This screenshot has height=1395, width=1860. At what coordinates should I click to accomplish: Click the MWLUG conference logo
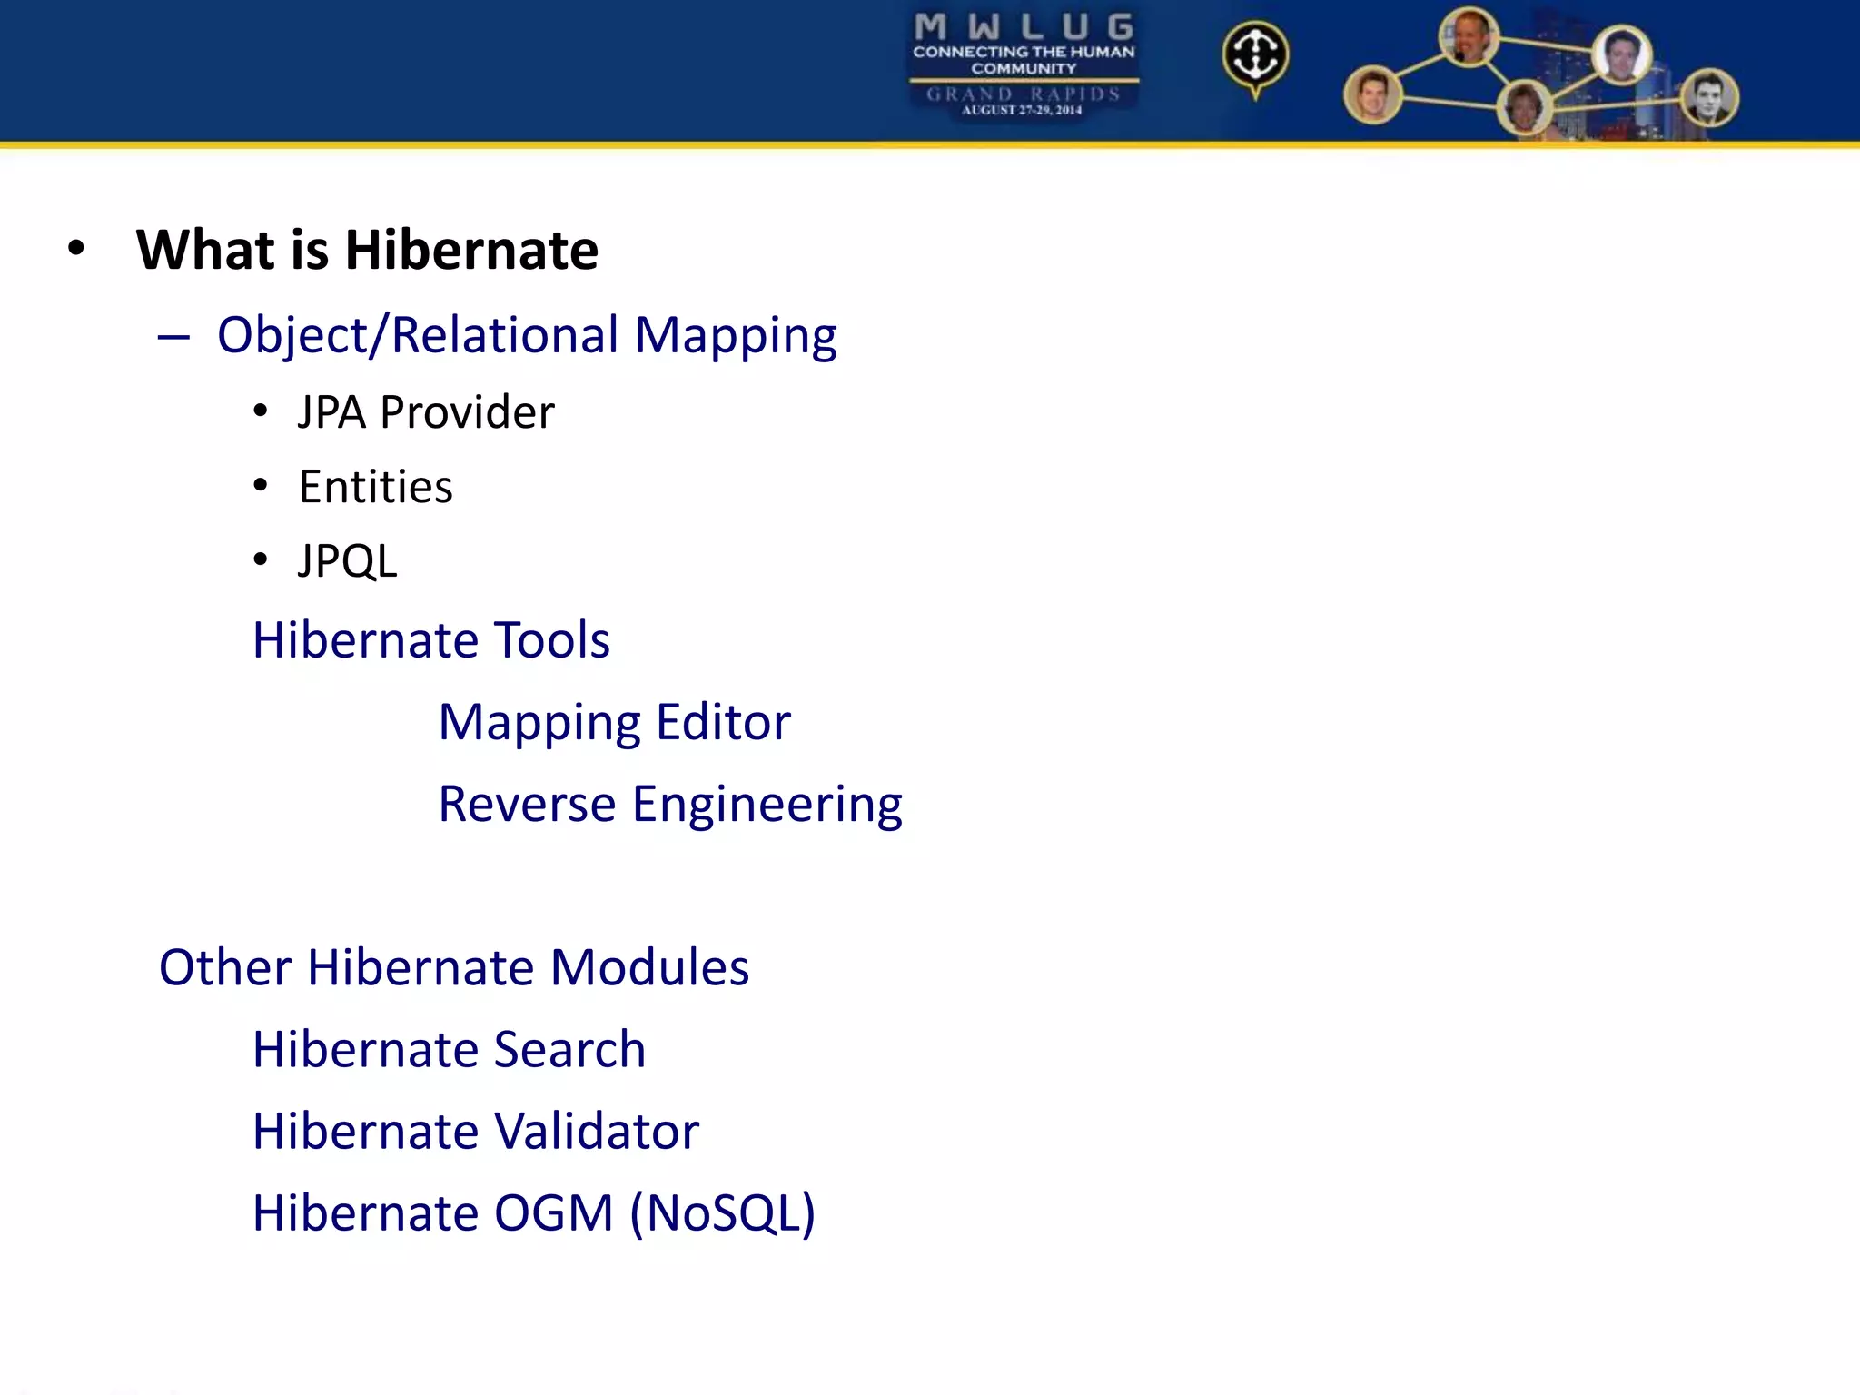[x=1024, y=64]
